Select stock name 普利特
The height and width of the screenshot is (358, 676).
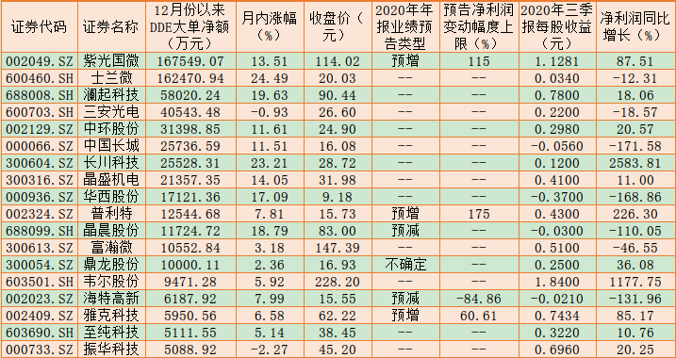pyautogui.click(x=111, y=214)
